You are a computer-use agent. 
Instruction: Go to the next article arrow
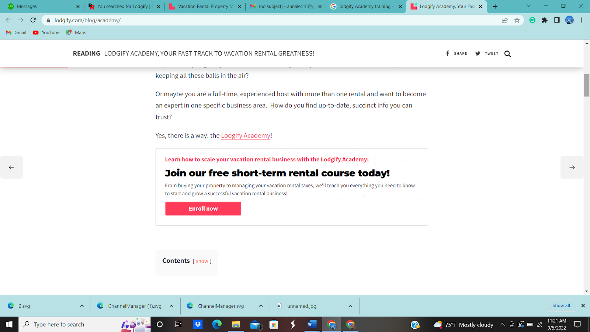pyautogui.click(x=572, y=167)
